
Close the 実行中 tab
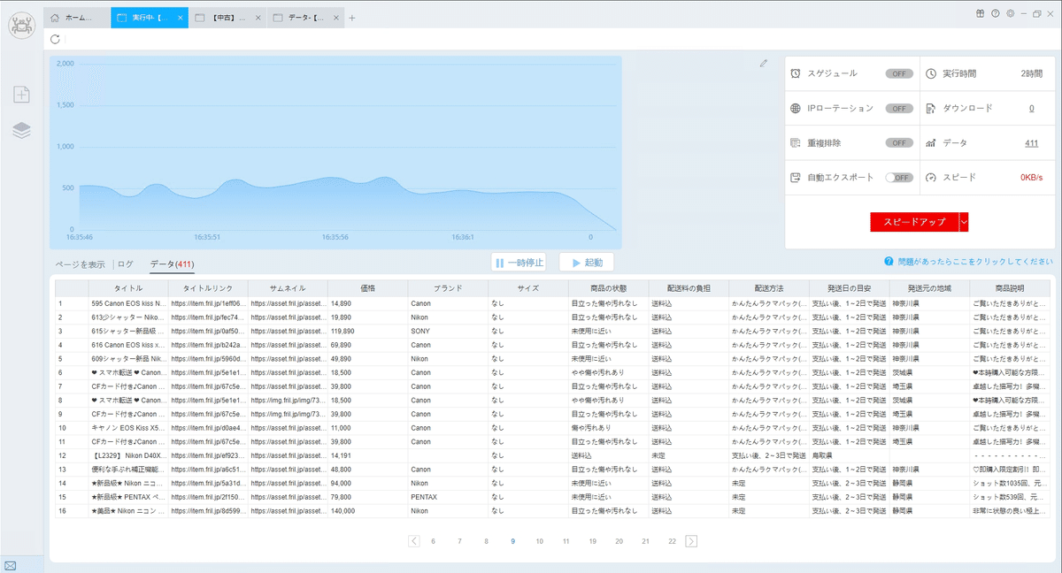click(181, 18)
